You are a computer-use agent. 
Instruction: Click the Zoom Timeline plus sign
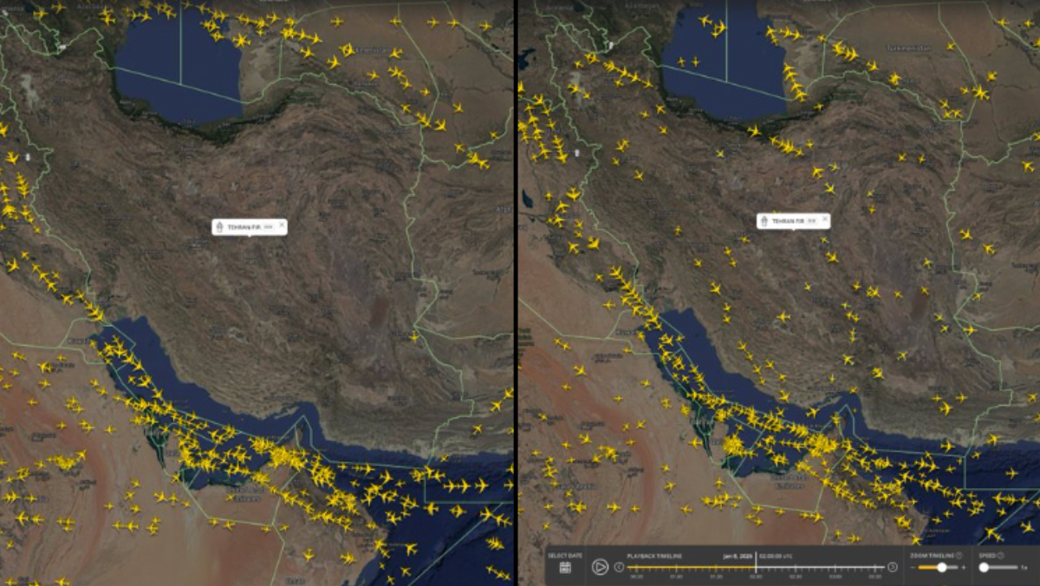pos(963,567)
